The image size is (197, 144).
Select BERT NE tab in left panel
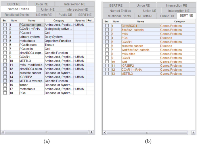click(85, 15)
